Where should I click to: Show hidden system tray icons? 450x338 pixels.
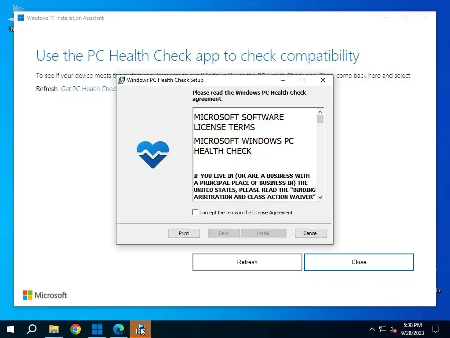coord(372,329)
